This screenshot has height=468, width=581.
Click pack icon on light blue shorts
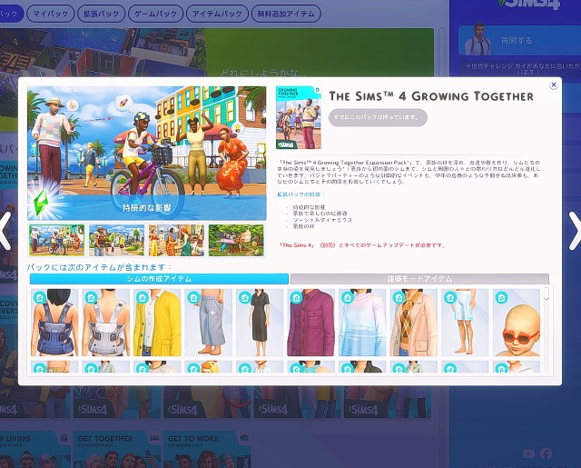click(x=450, y=297)
